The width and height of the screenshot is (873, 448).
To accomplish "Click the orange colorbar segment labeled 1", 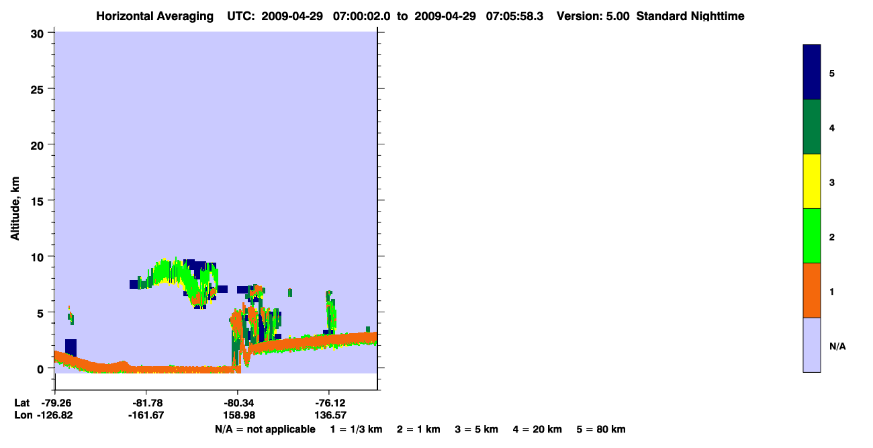I will click(x=812, y=290).
